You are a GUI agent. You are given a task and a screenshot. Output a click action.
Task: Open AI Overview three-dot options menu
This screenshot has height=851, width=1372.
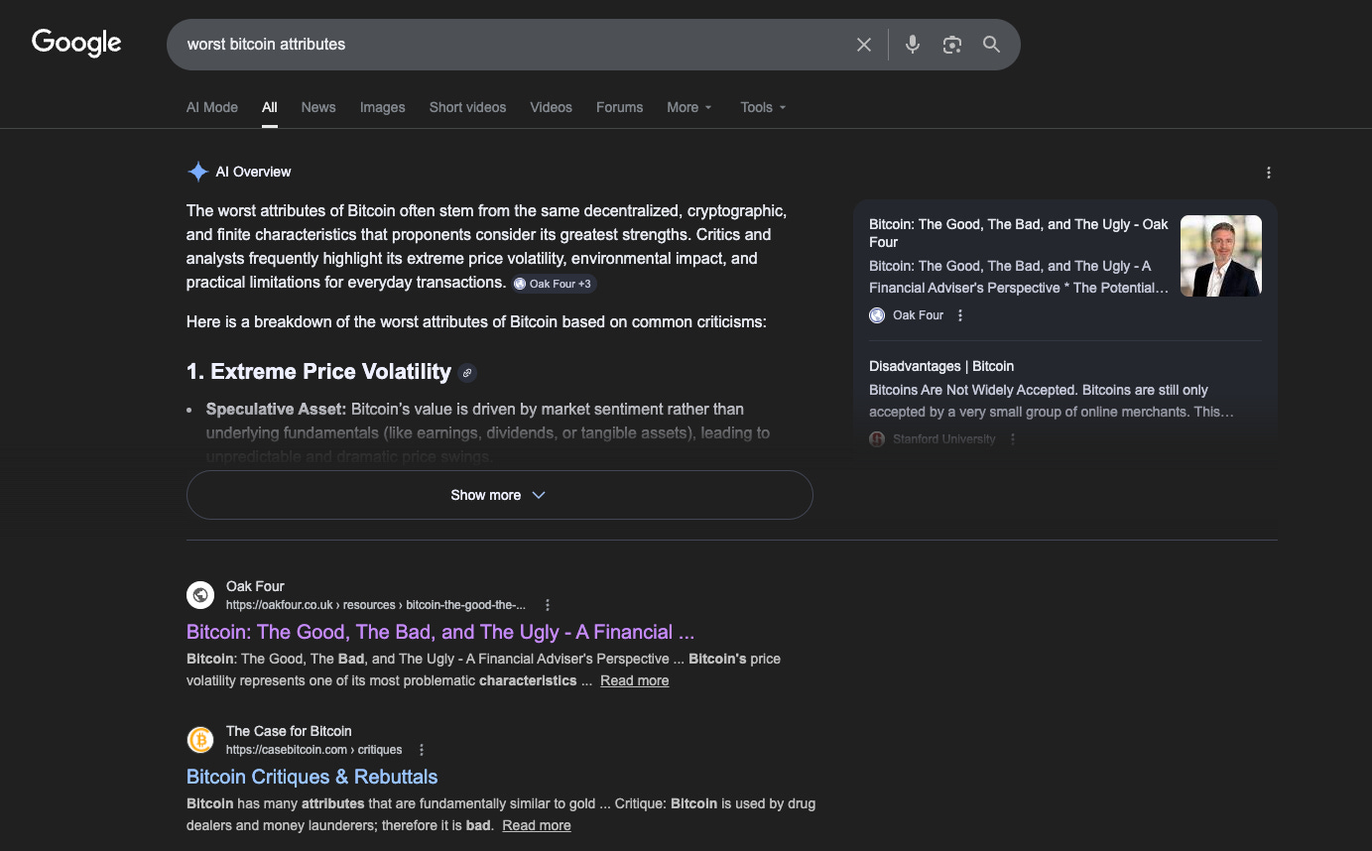pyautogui.click(x=1268, y=173)
